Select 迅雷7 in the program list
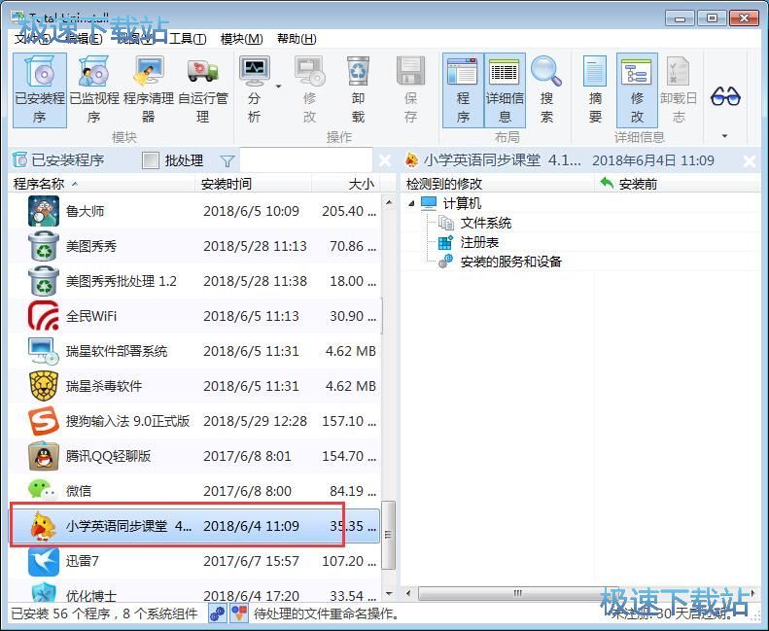The width and height of the screenshot is (769, 631). pos(194,561)
